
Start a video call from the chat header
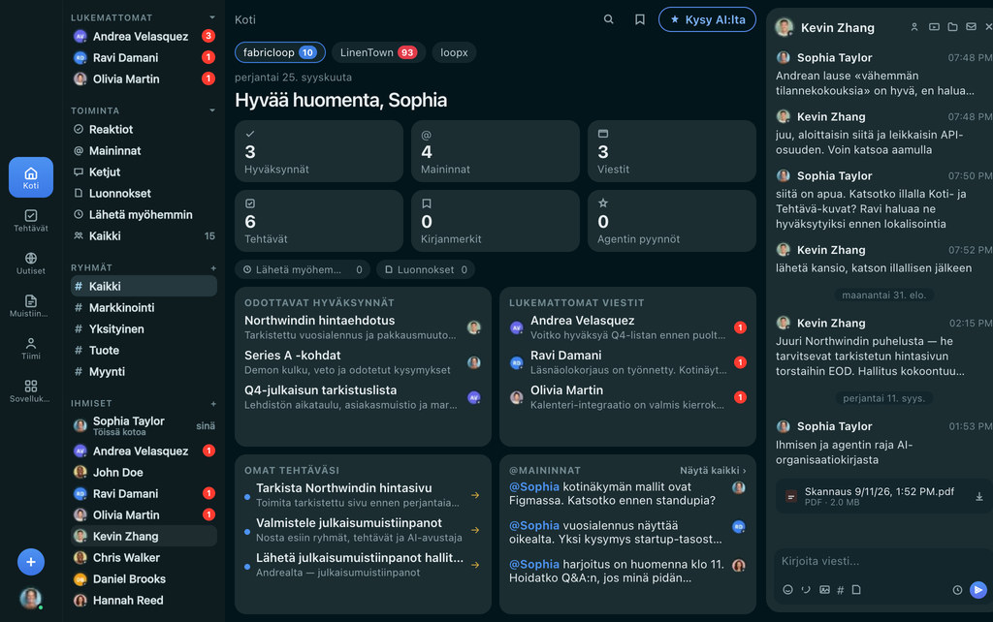click(x=934, y=27)
